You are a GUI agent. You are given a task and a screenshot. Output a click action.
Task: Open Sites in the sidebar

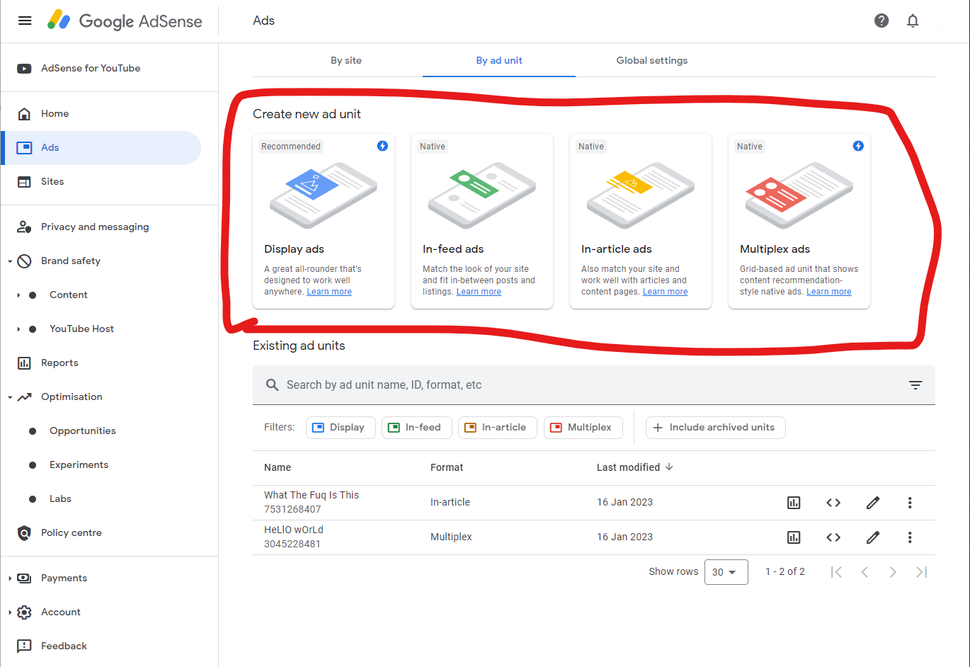(52, 181)
